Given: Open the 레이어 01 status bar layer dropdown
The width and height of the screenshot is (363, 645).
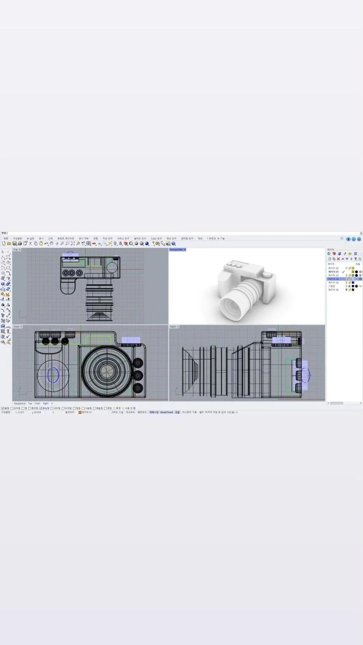Looking at the screenshot, I should (85, 412).
